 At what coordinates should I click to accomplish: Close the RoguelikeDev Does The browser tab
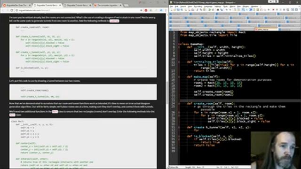pyautogui.click(x=30, y=5)
